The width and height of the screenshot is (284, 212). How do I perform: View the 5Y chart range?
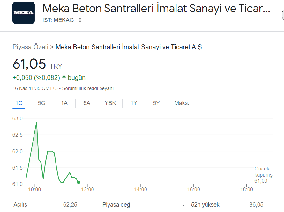[156, 103]
